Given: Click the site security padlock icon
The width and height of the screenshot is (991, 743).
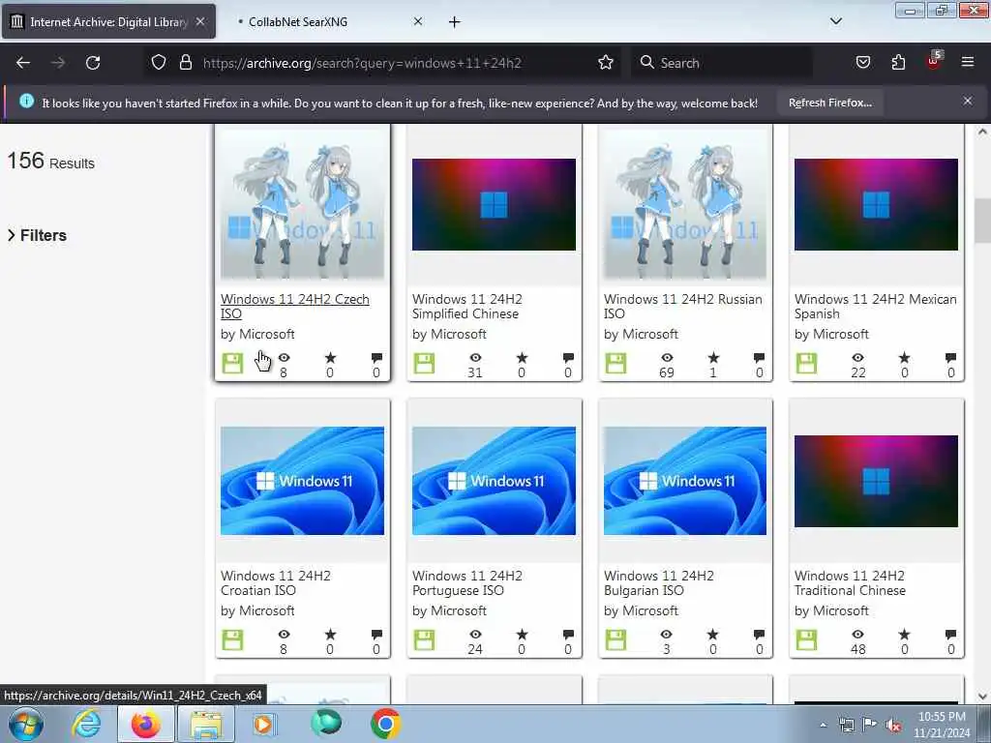Looking at the screenshot, I should pyautogui.click(x=185, y=62).
